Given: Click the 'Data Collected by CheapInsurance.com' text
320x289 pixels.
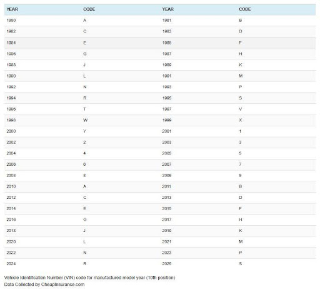Looking at the screenshot, I should click(x=44, y=285).
